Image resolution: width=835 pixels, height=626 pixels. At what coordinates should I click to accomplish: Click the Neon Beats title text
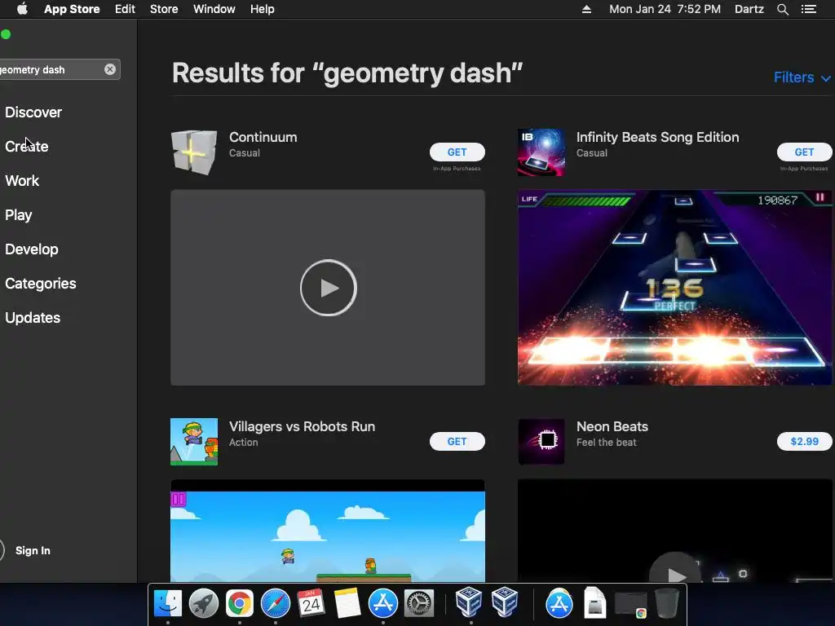tap(612, 427)
